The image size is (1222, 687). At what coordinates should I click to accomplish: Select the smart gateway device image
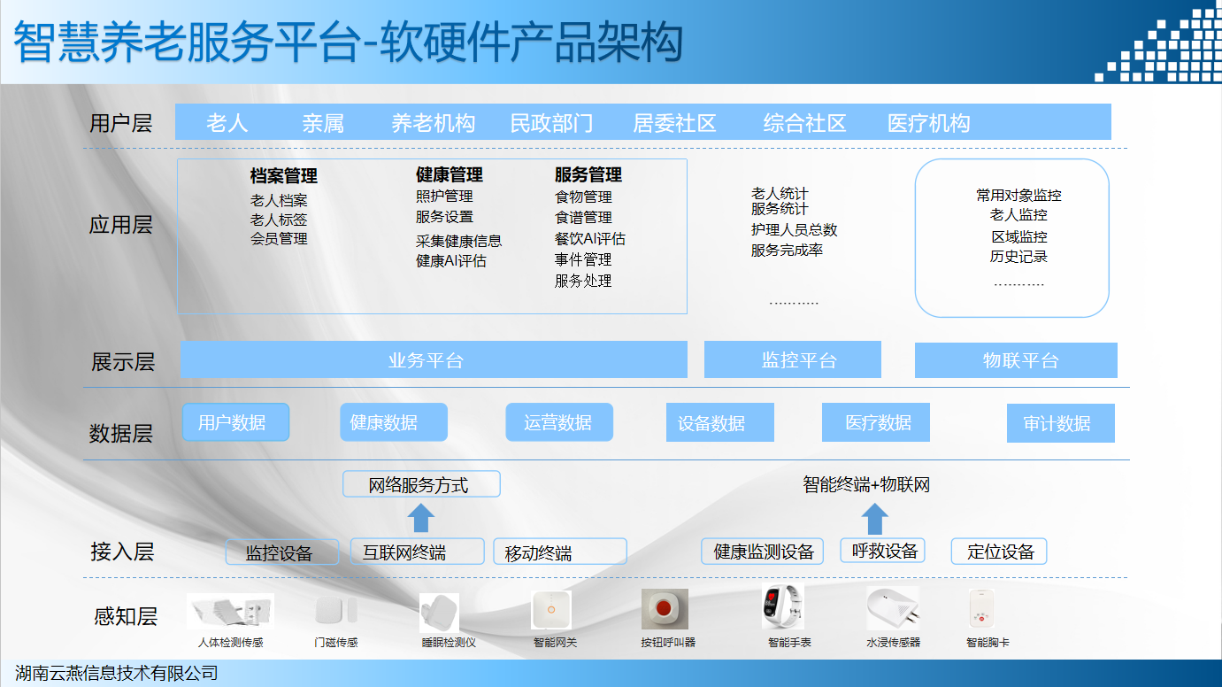pos(551,610)
